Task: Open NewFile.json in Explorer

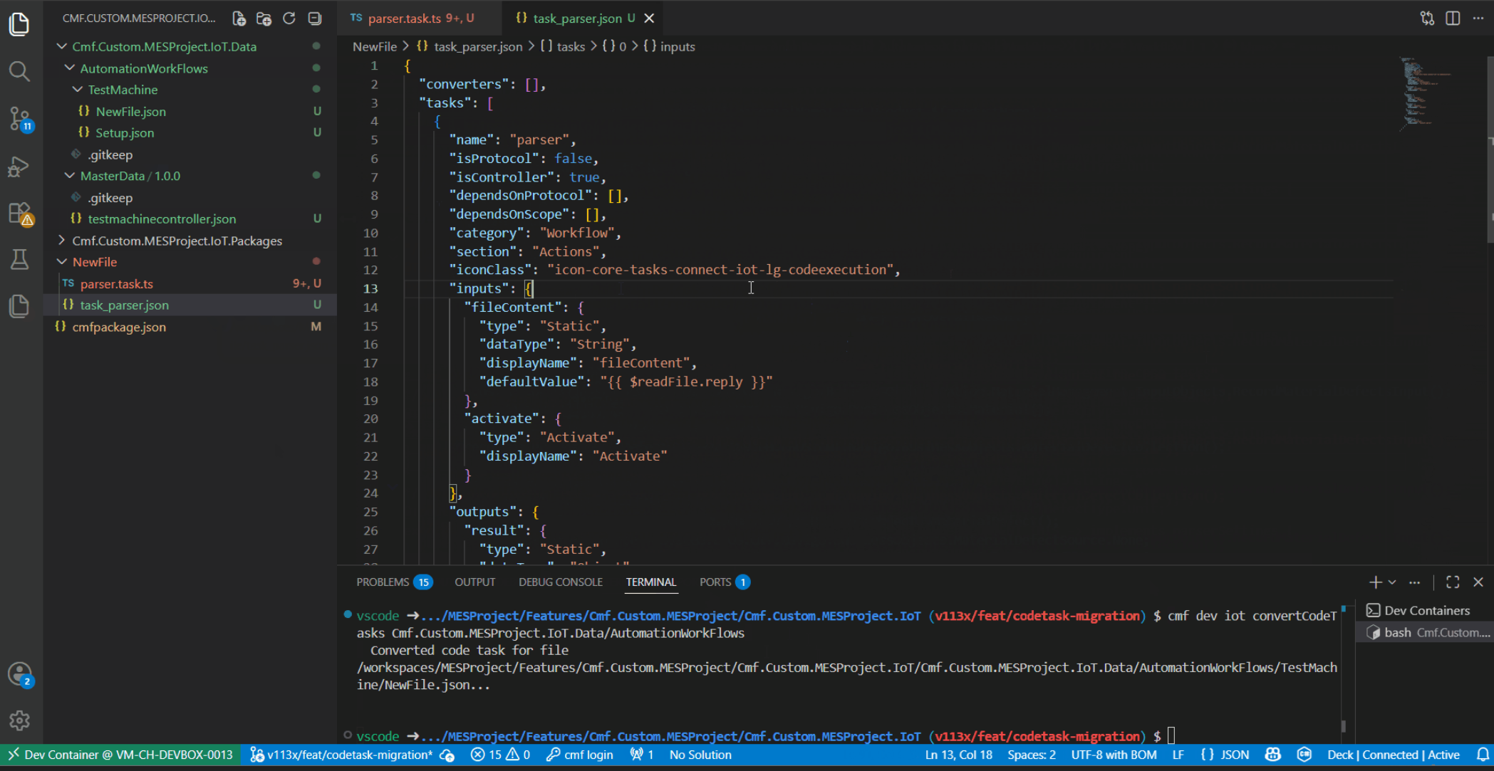Action: tap(131, 111)
